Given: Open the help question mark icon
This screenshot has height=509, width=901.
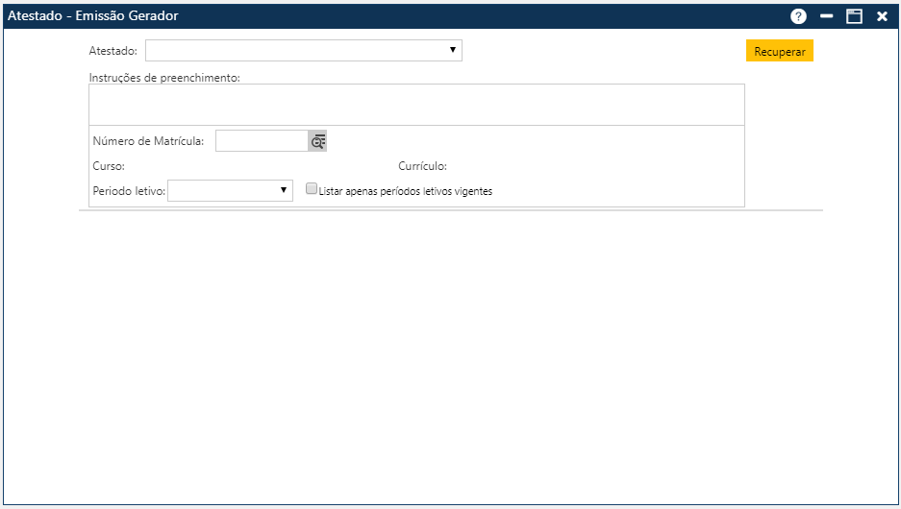Looking at the screenshot, I should point(798,16).
